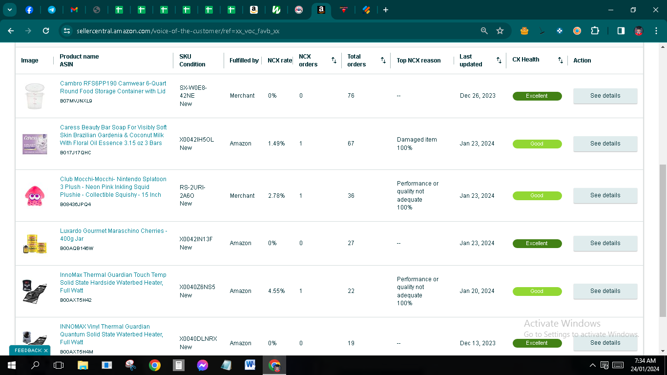Open Caress Beauty Bar Soap product link

[113, 135]
